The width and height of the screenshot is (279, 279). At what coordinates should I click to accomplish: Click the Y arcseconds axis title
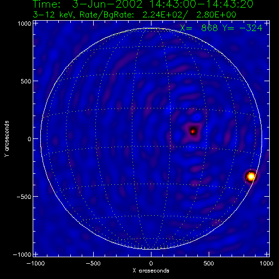[7, 138]
